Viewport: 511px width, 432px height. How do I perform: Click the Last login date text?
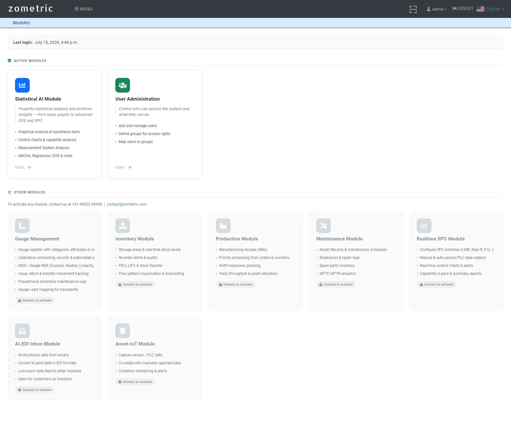coord(56,42)
